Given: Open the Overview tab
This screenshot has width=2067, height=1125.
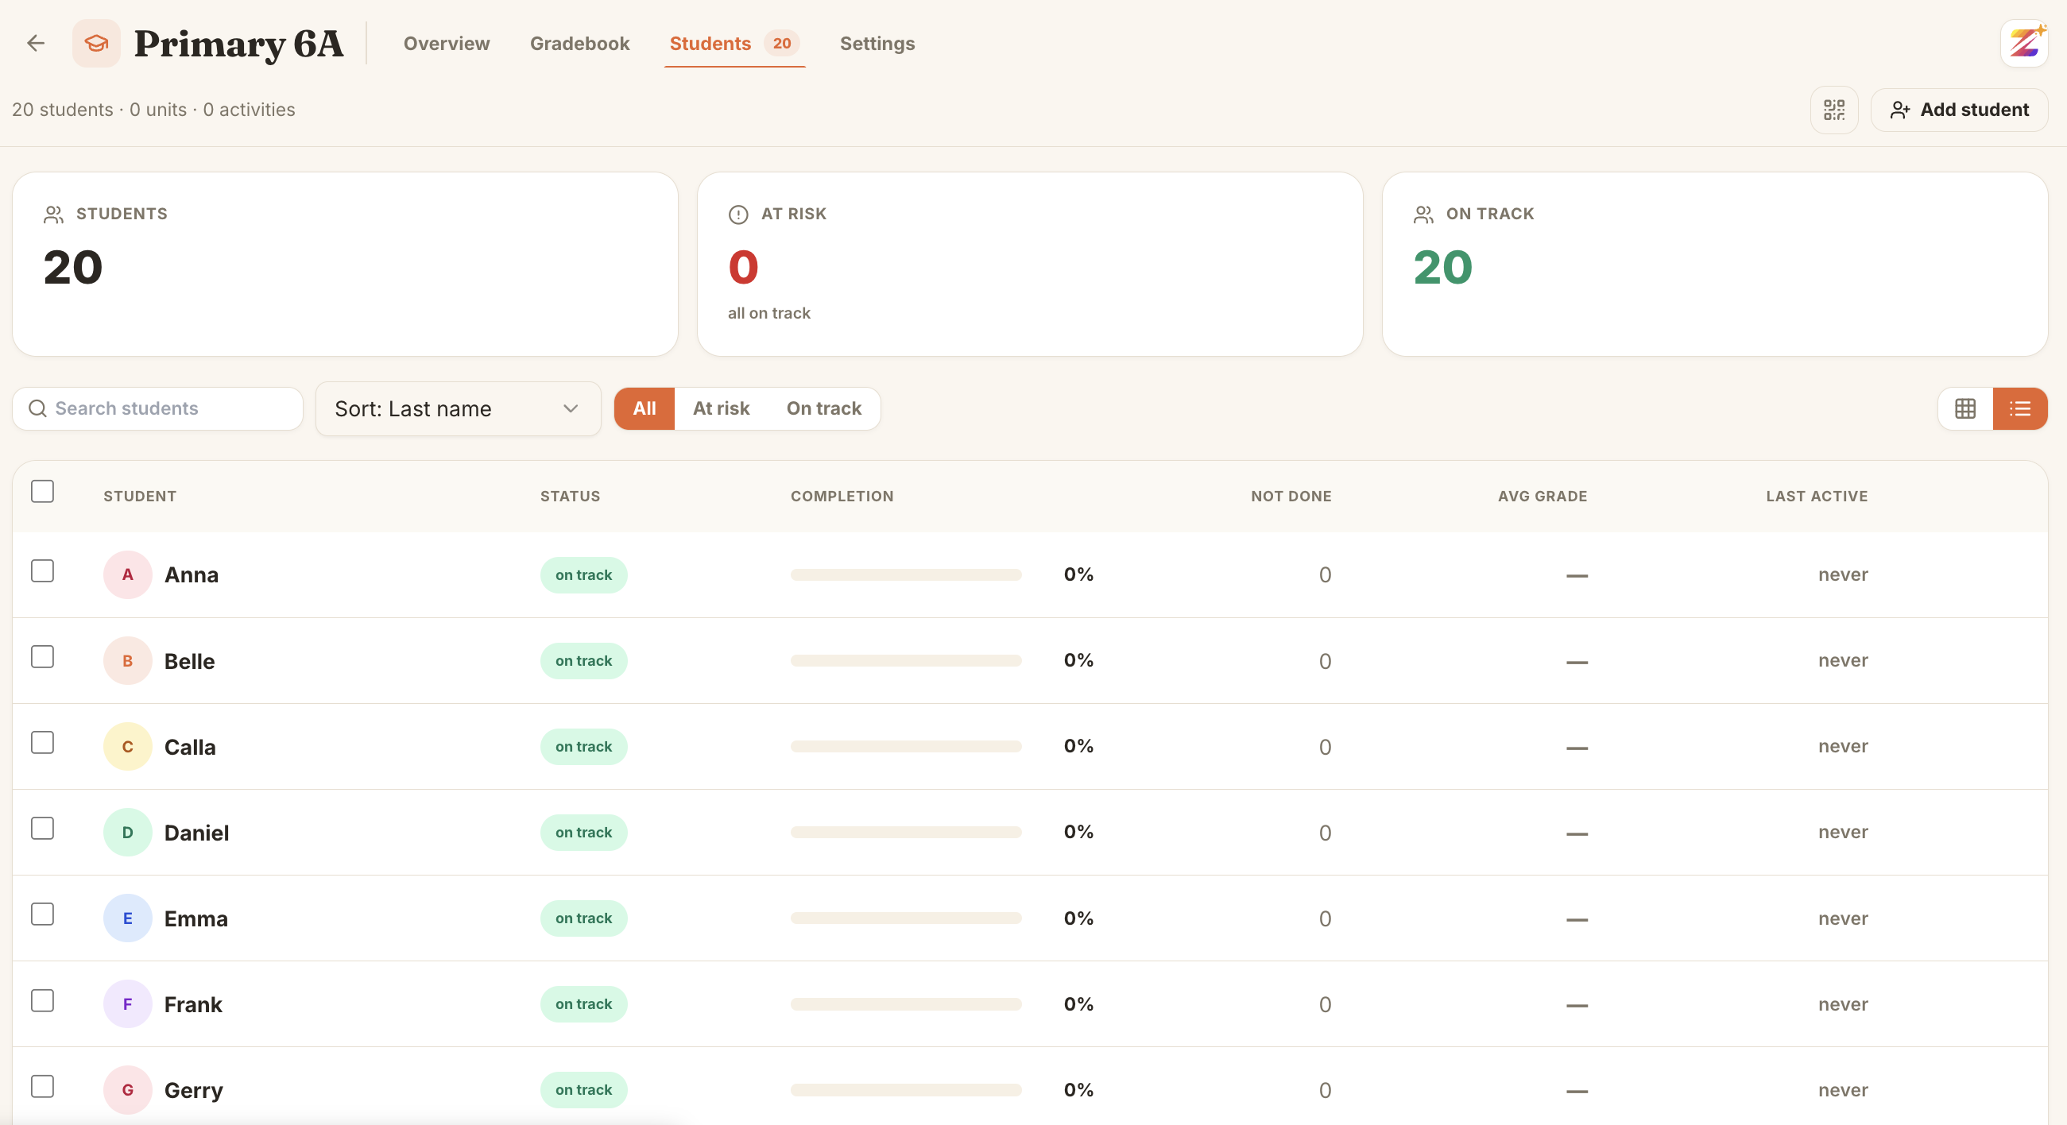Looking at the screenshot, I should 446,44.
